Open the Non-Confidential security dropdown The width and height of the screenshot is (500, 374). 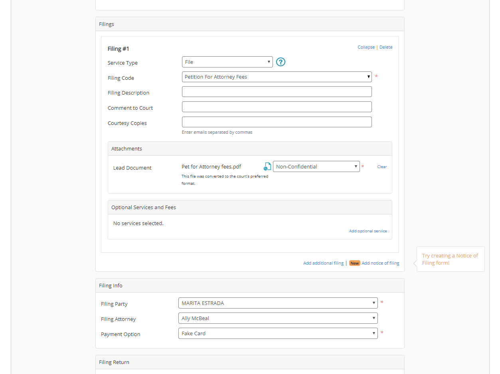pos(316,166)
